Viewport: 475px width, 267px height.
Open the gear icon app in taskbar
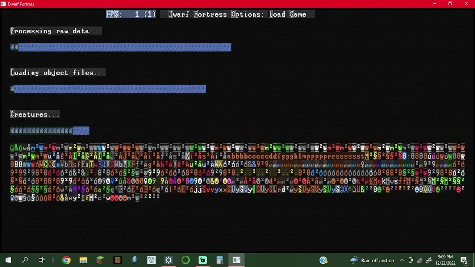[x=168, y=260]
